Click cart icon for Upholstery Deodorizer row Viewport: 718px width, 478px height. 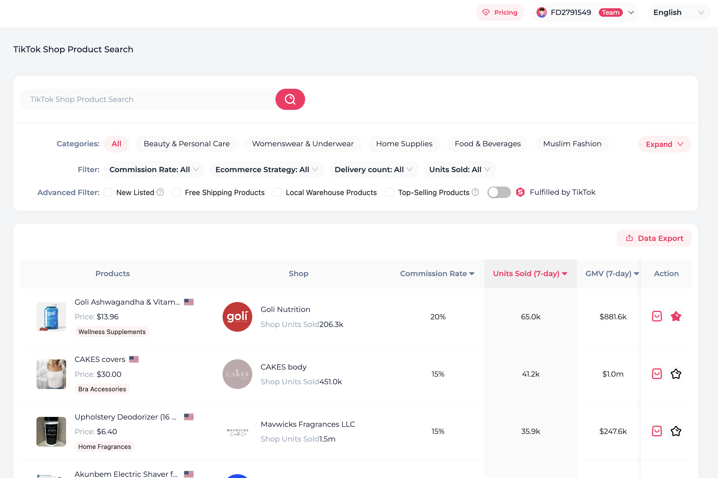click(656, 431)
